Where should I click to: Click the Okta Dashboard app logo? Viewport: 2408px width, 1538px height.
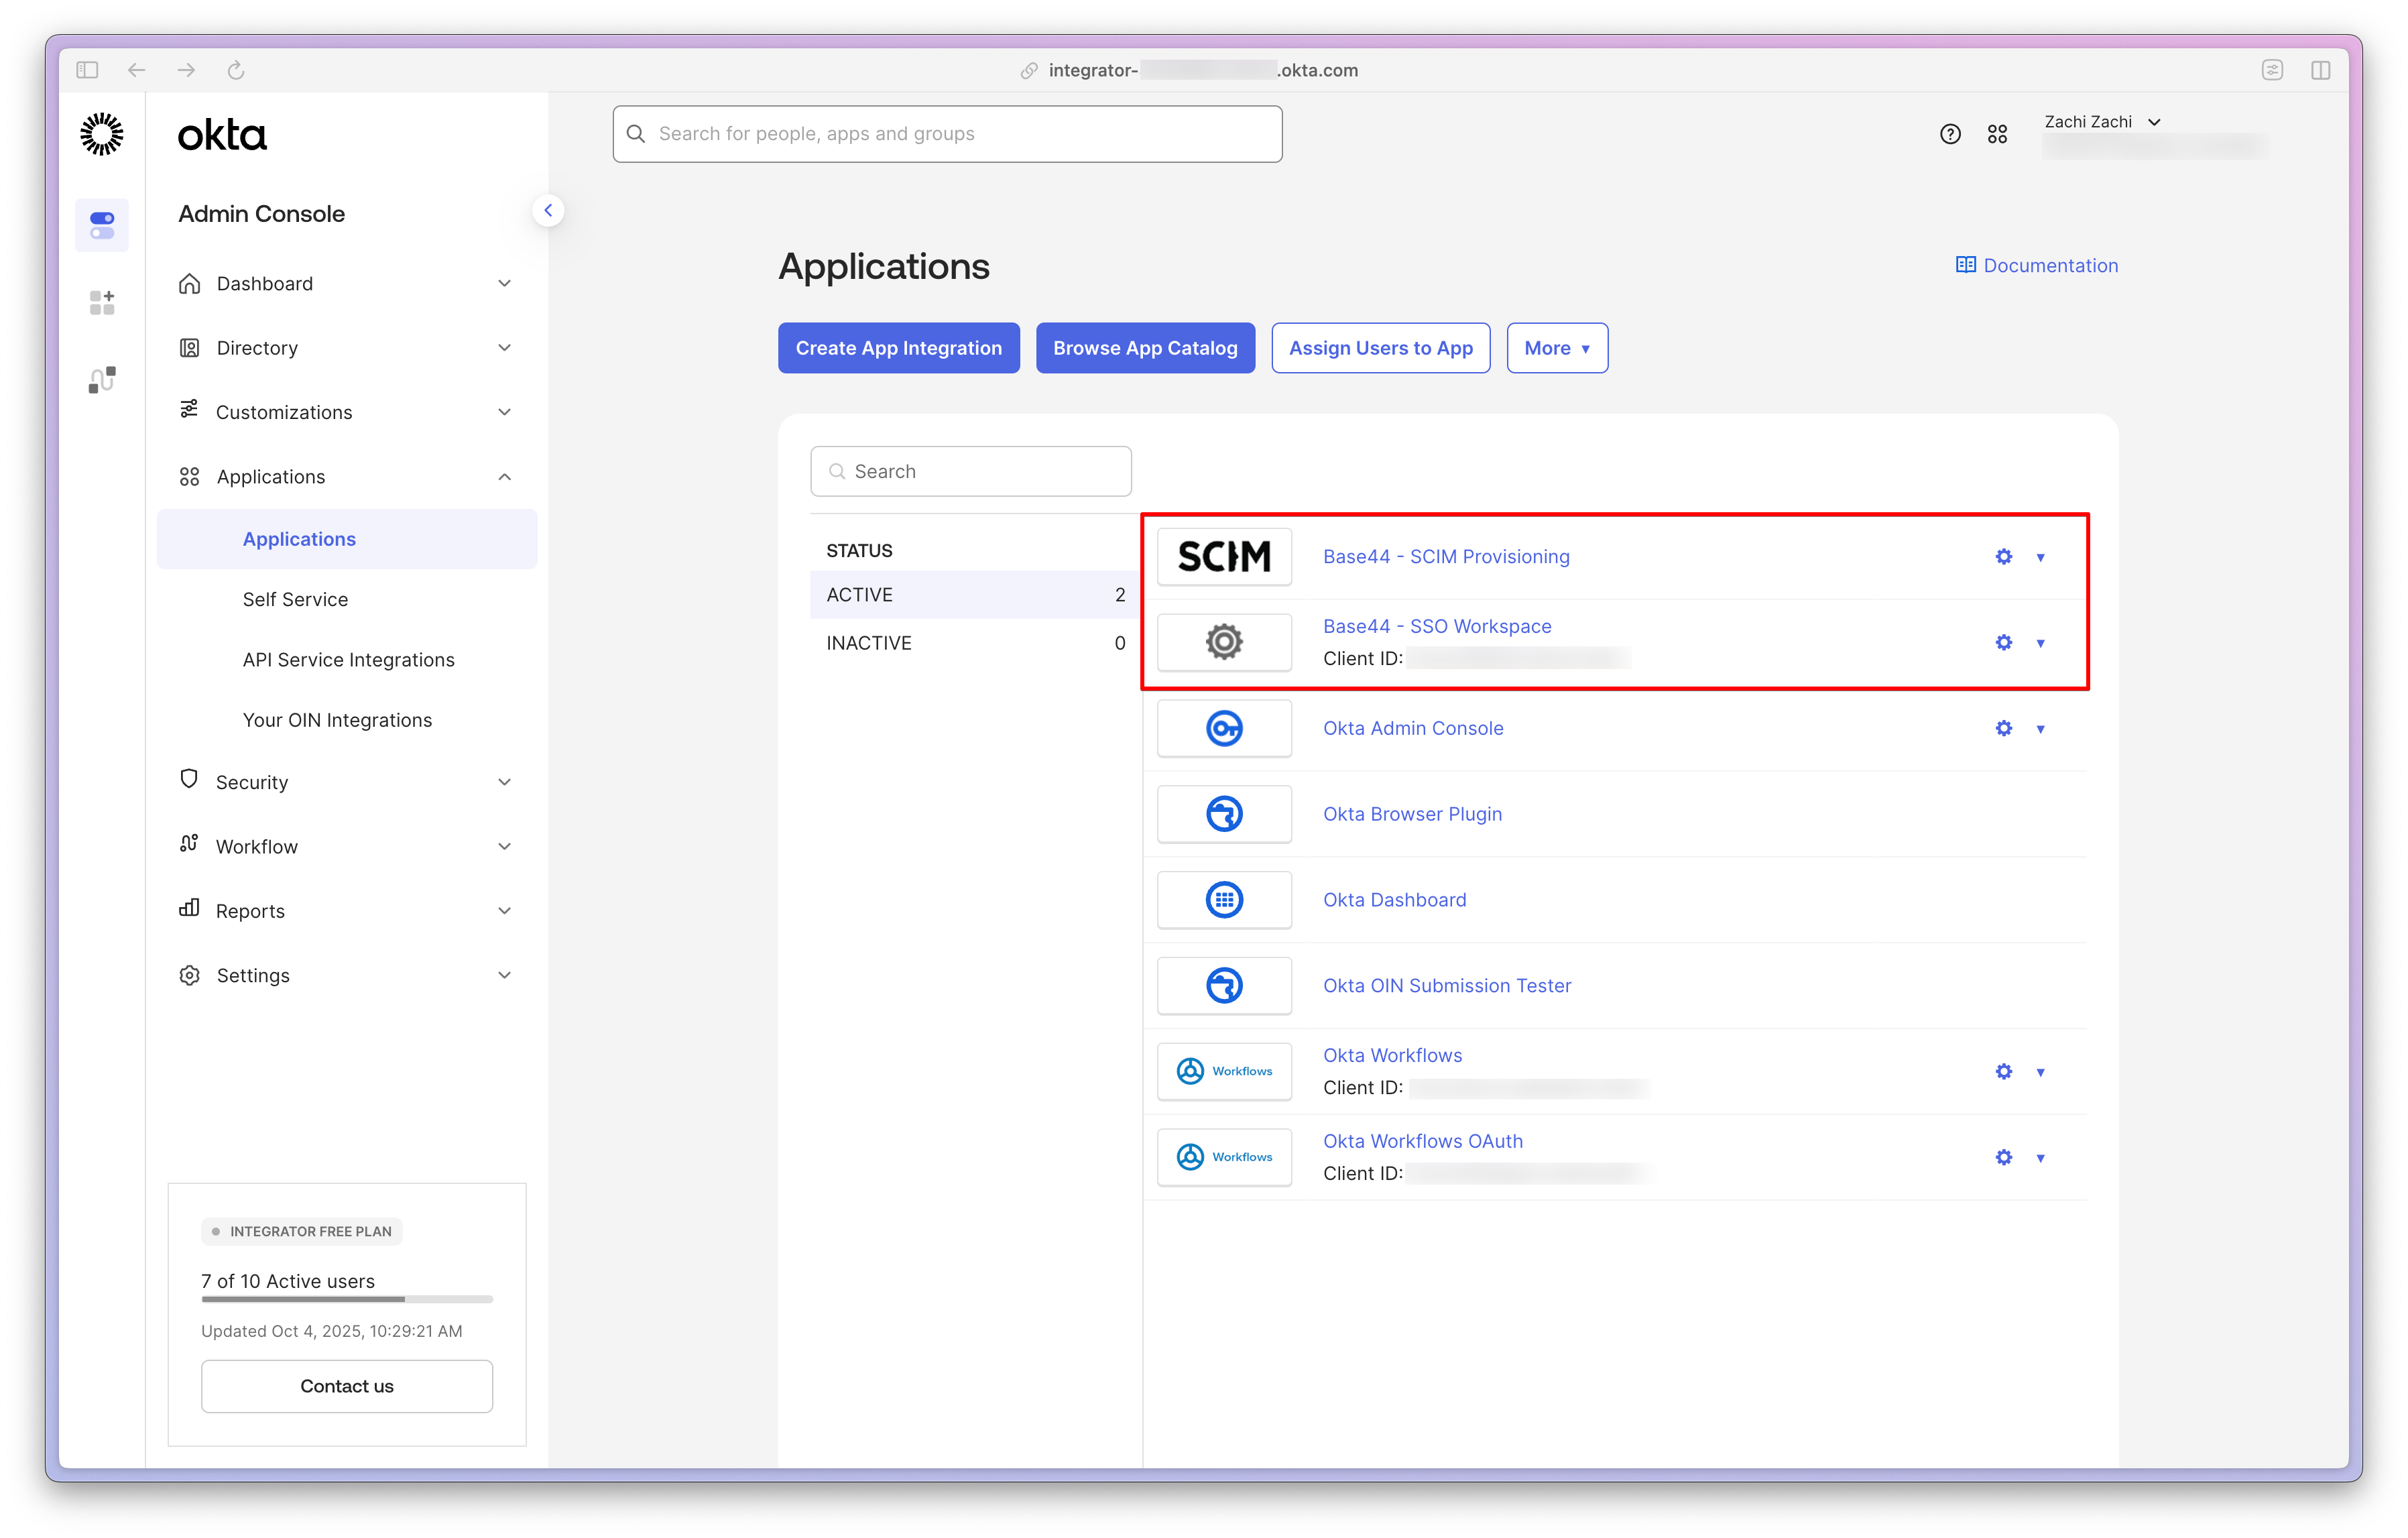[1224, 900]
